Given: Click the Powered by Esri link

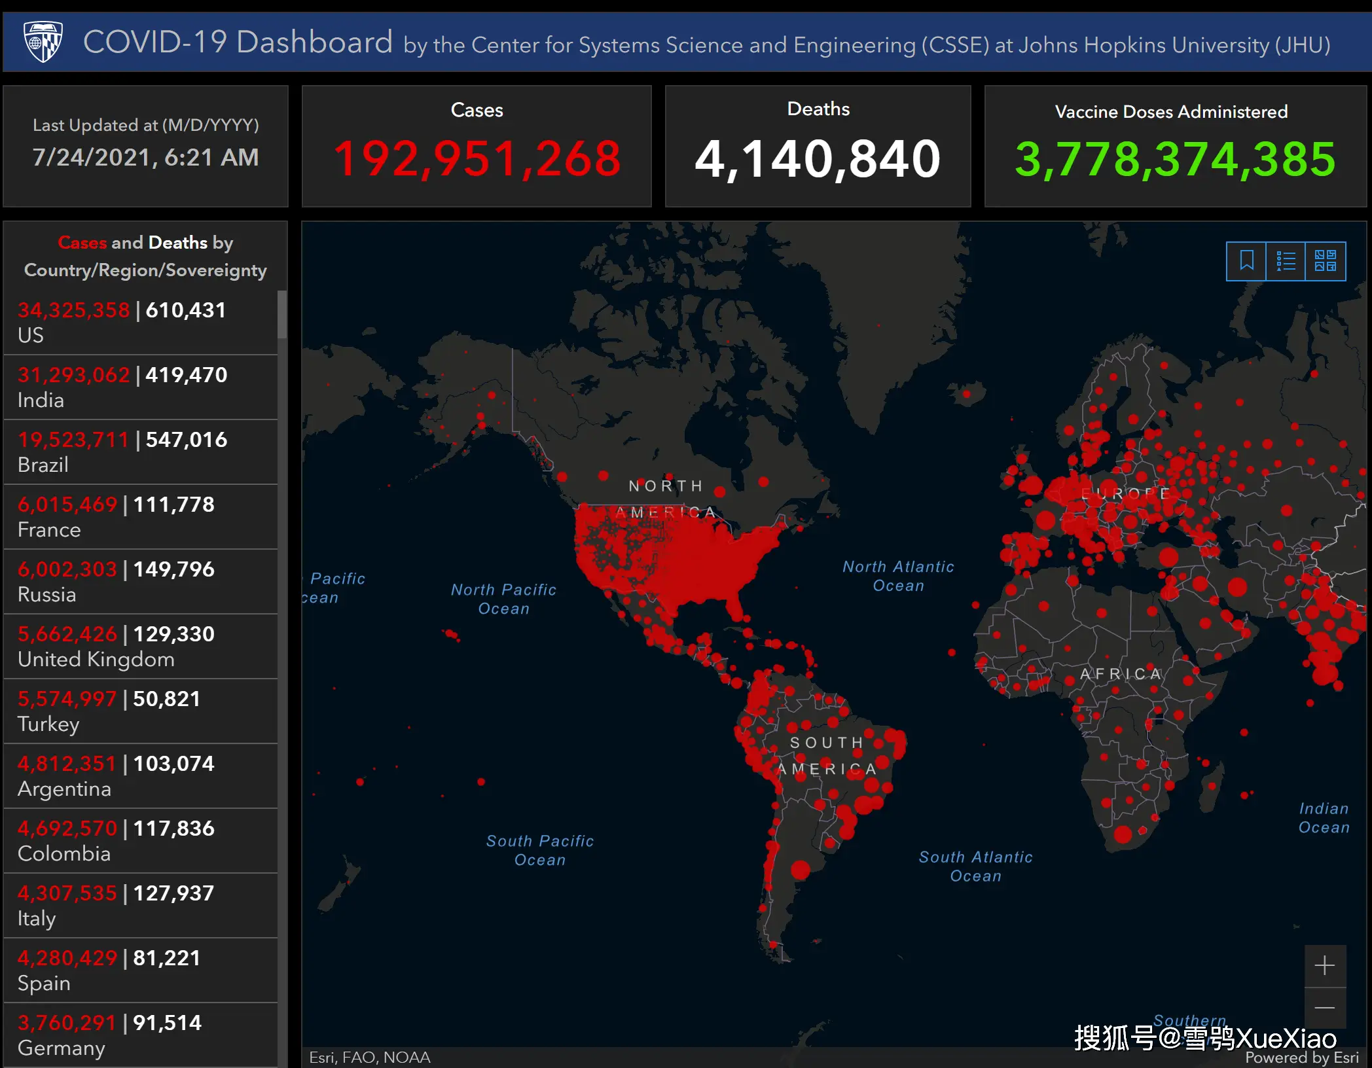Looking at the screenshot, I should click(1301, 1058).
